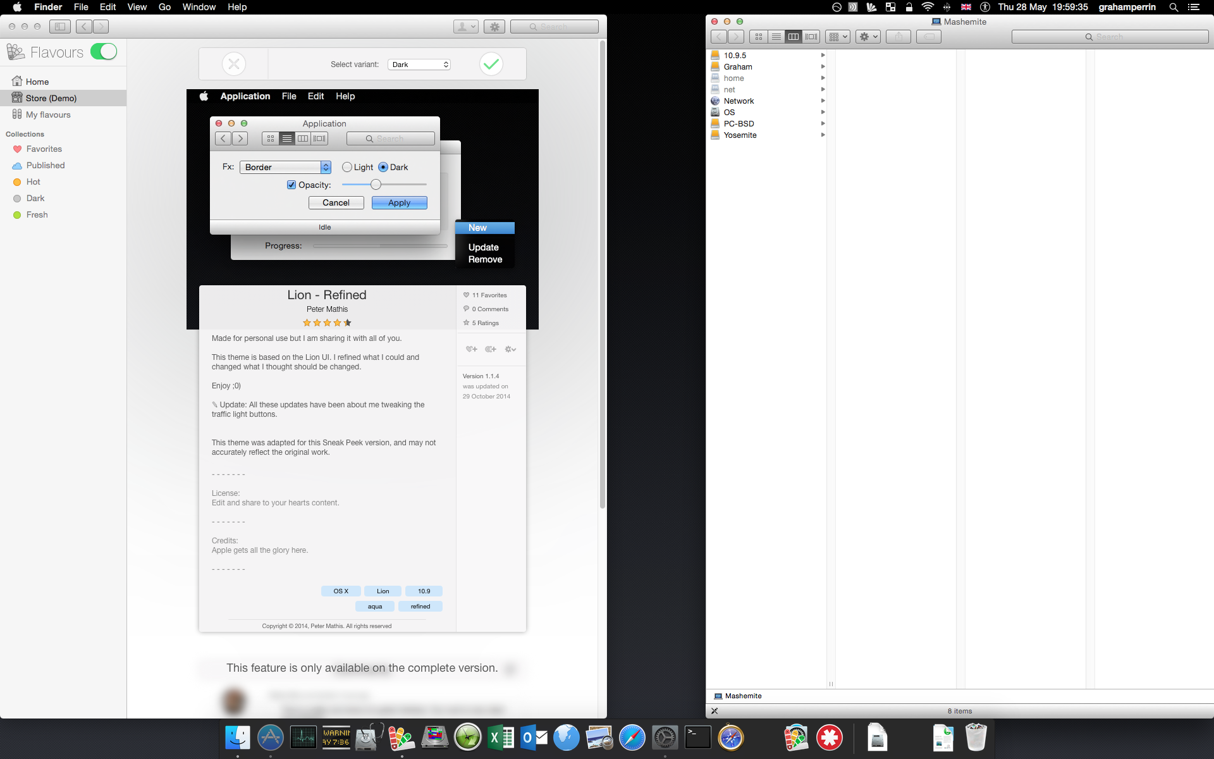1214x759 pixels.
Task: Open the action gear dropdown in Mashemite
Action: (x=868, y=37)
